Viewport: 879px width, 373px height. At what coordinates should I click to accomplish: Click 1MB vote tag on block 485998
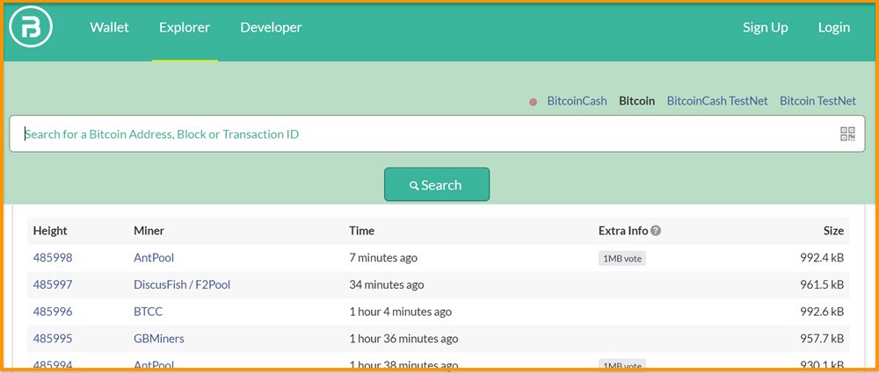tap(622, 258)
